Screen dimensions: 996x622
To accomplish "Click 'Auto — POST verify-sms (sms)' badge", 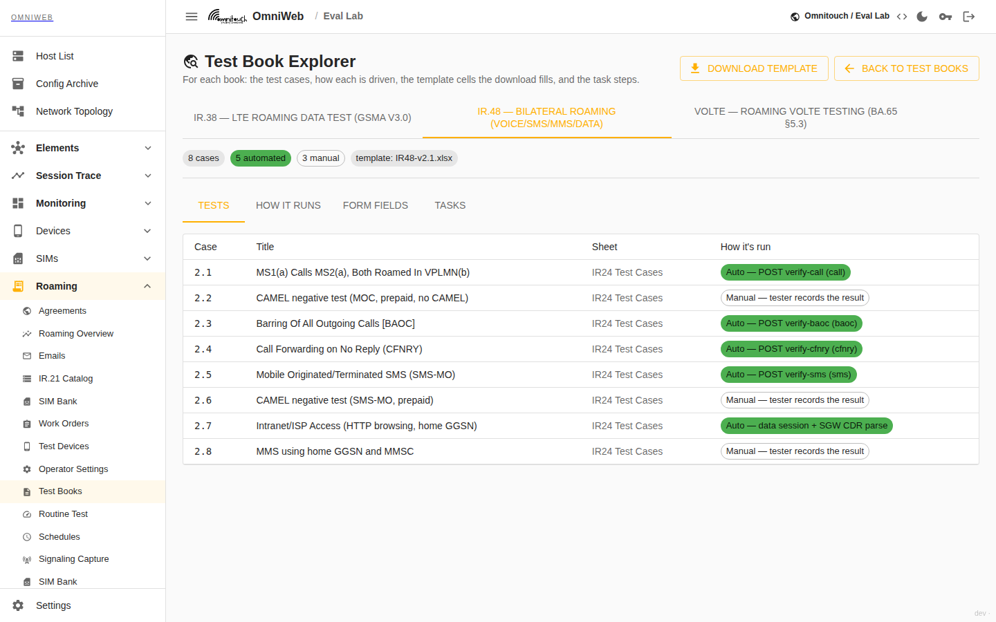I will [788, 375].
